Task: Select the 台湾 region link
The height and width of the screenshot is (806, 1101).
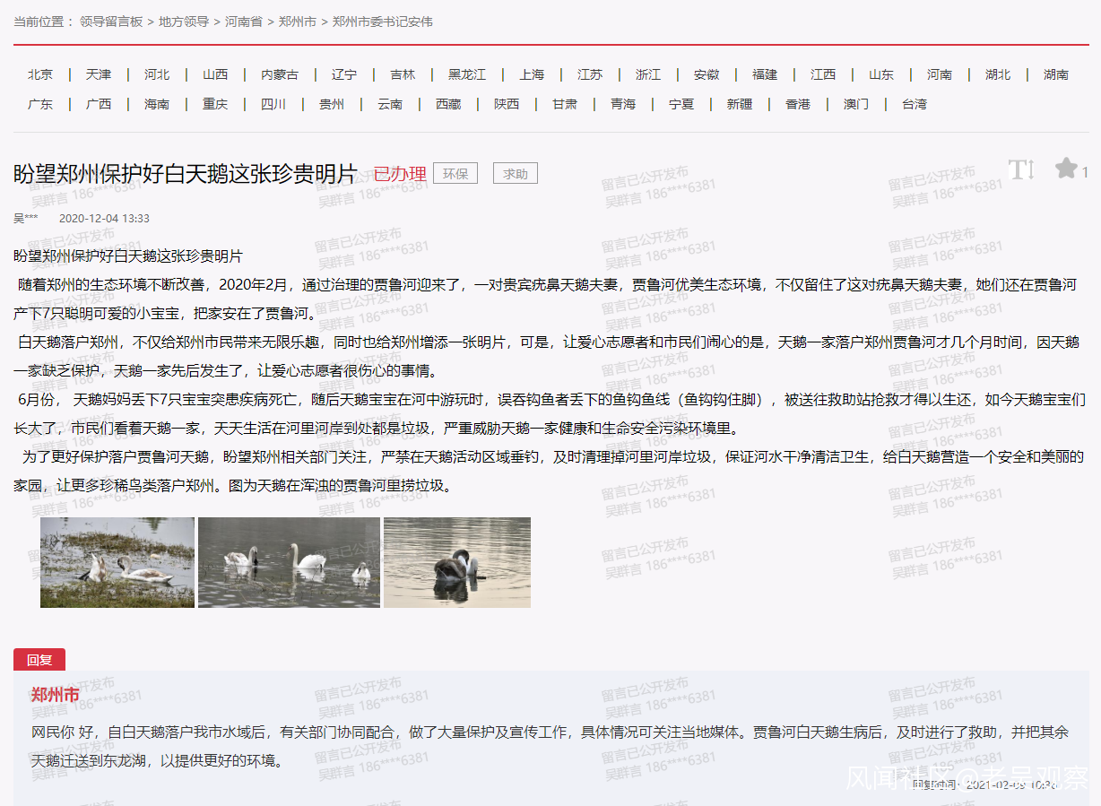Action: click(x=915, y=104)
